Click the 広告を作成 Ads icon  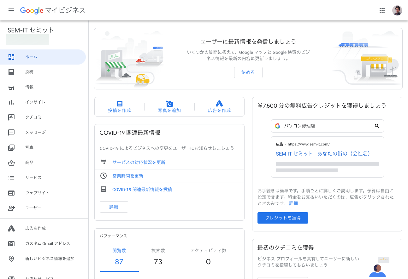tap(219, 103)
